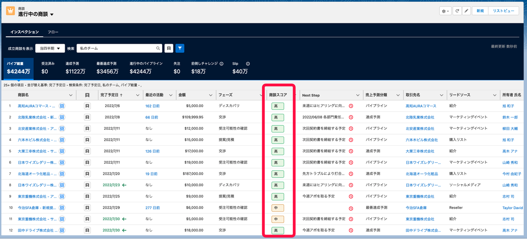Open the 当四半期 period dropdown
527x240 pixels.
[50, 48]
